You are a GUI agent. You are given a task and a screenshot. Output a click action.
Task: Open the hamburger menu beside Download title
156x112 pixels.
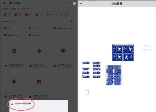pyautogui.click(x=4, y=3)
